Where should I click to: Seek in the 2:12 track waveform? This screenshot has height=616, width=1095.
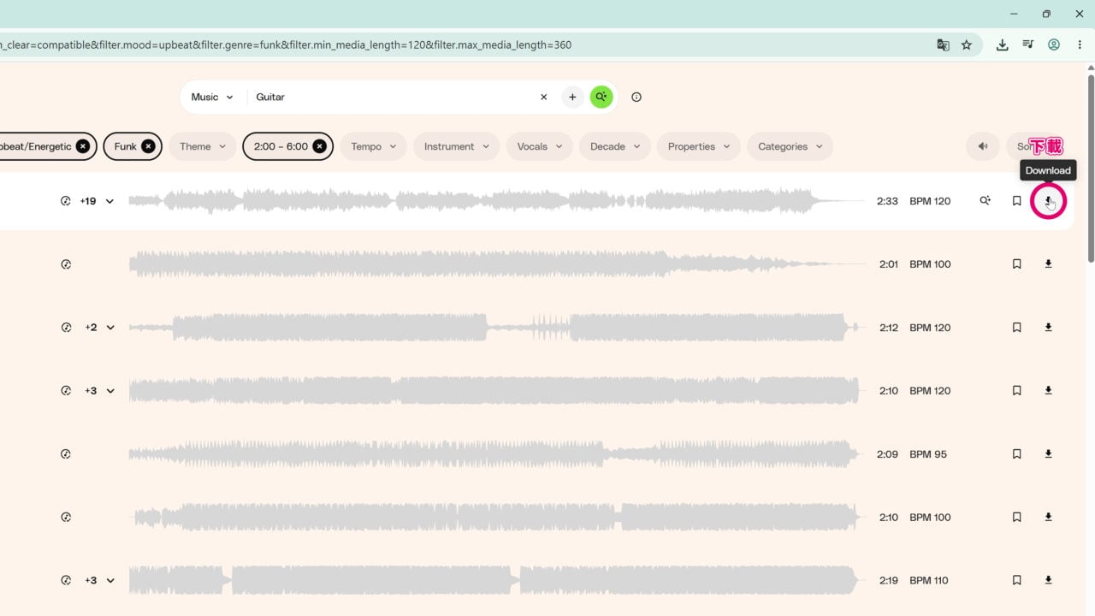[x=496, y=328]
